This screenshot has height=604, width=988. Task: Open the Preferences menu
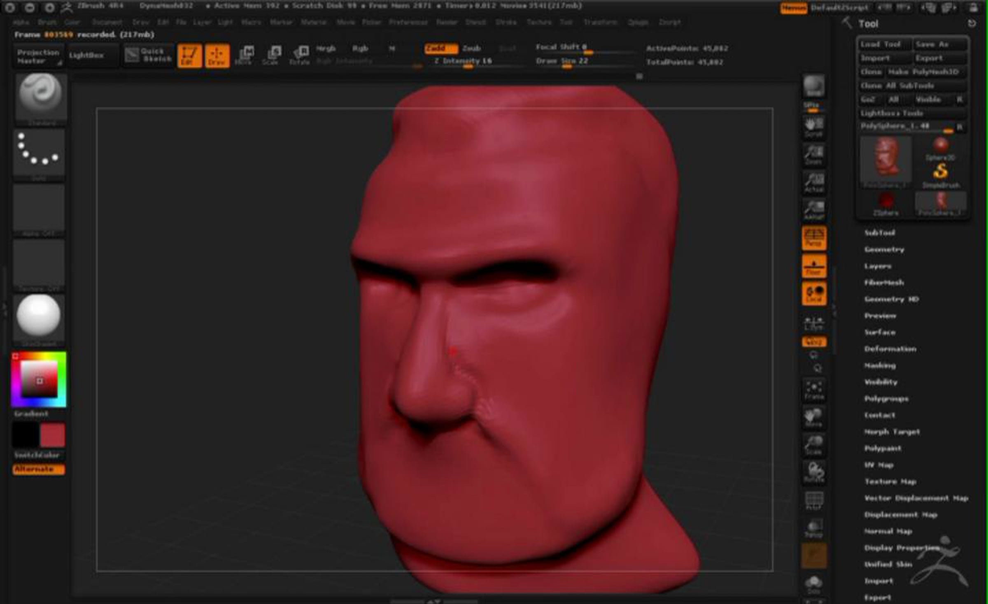click(x=408, y=22)
